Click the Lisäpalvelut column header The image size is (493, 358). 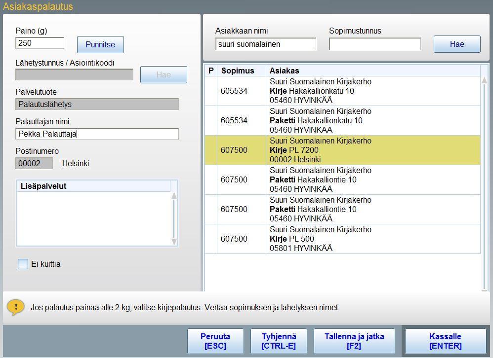point(94,186)
